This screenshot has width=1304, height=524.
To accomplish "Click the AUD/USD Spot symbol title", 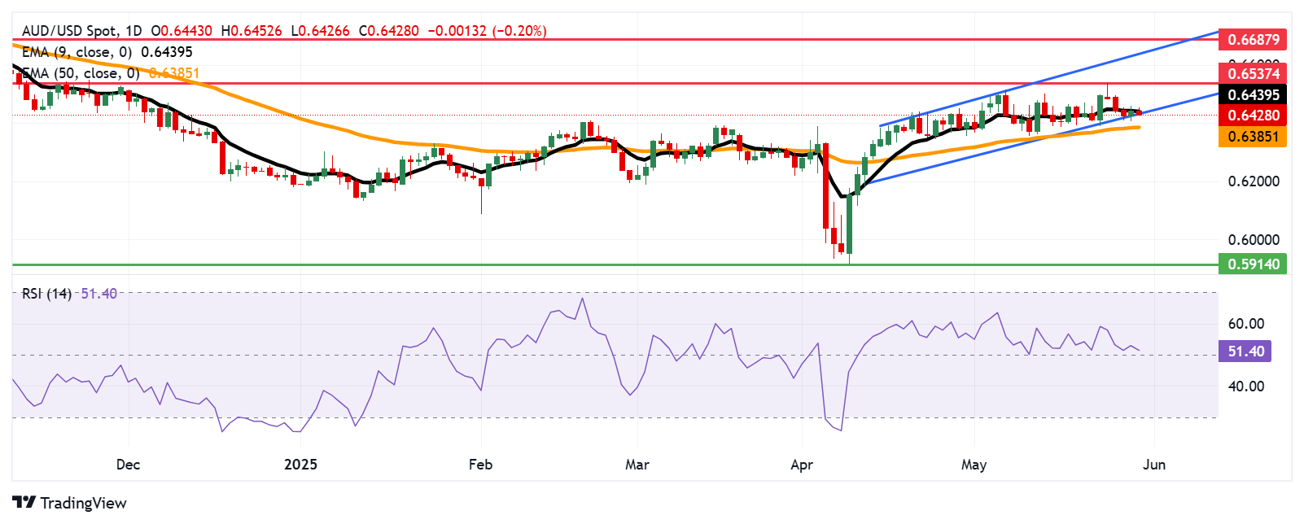I will pos(69,31).
